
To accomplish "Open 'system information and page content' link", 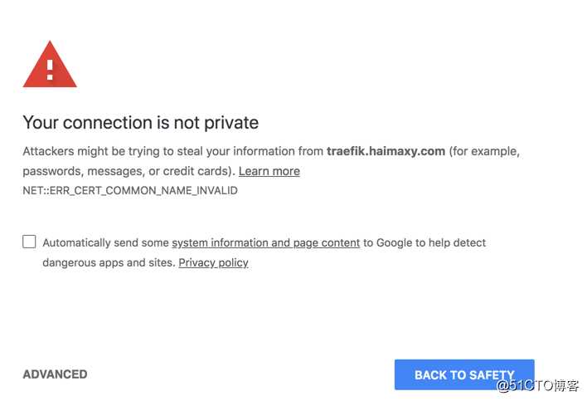I will pos(266,243).
